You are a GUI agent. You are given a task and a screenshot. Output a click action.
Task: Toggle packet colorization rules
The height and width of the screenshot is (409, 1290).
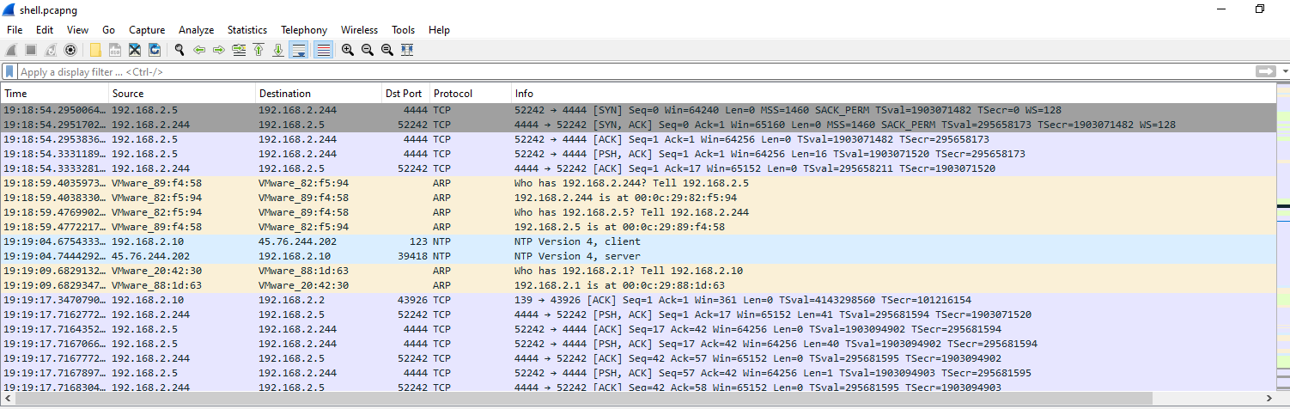point(323,50)
